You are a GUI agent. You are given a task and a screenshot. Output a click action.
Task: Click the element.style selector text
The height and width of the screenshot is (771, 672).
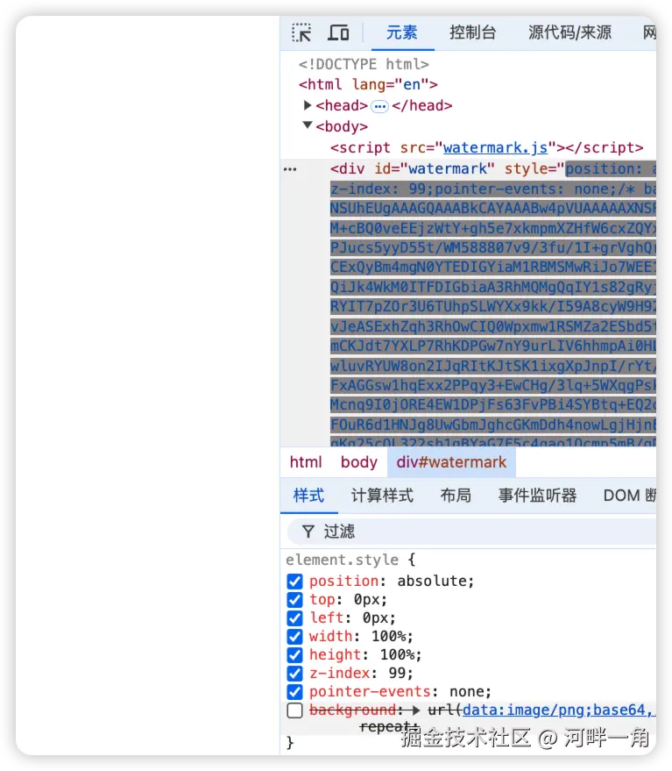(343, 560)
